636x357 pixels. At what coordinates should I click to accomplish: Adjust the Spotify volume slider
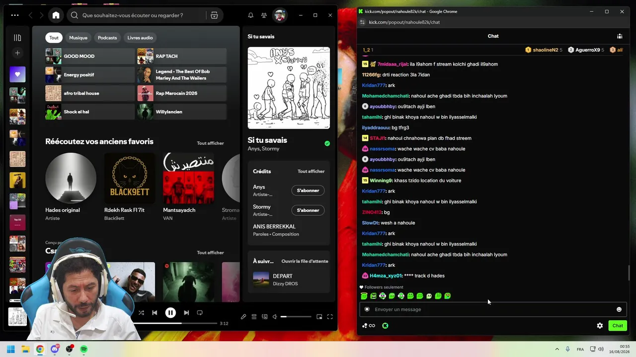[x=297, y=317]
